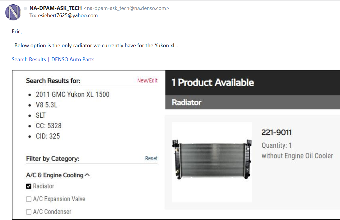
Task: Click the V8 5.3L list item
Action: pyautogui.click(x=47, y=105)
